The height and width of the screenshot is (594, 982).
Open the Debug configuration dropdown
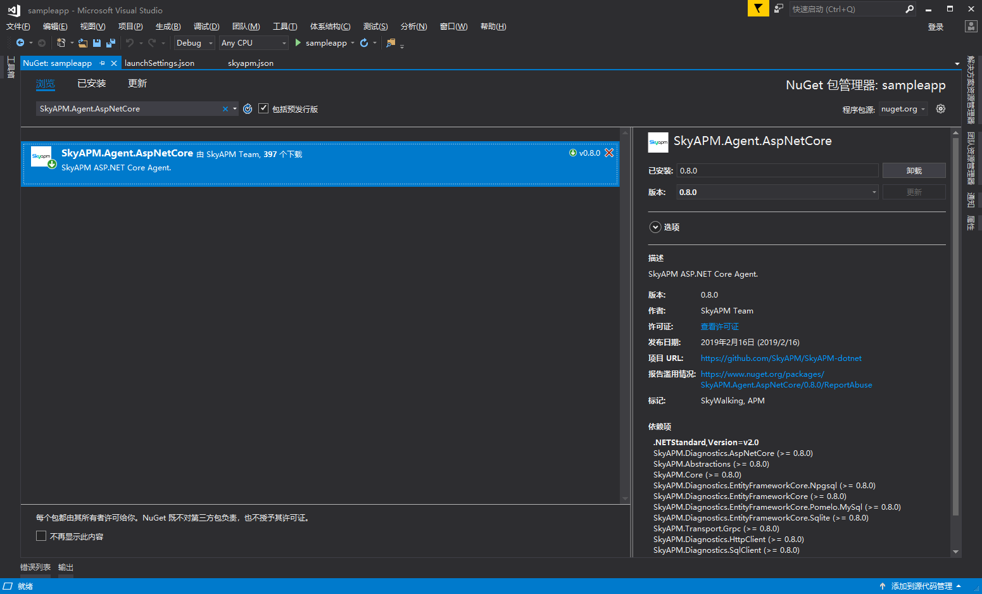pos(195,42)
